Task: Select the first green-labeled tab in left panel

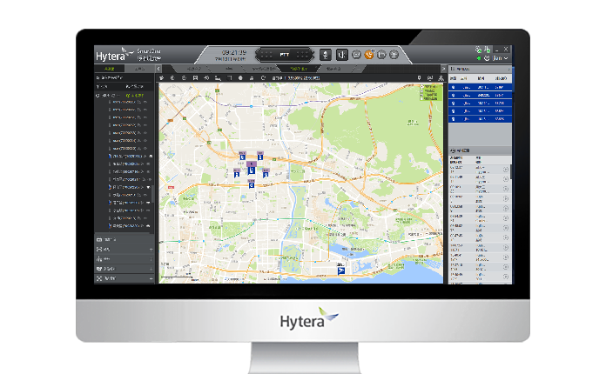Action: pos(110,69)
